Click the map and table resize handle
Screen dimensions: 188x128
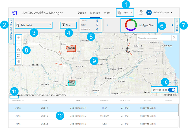[14, 97]
